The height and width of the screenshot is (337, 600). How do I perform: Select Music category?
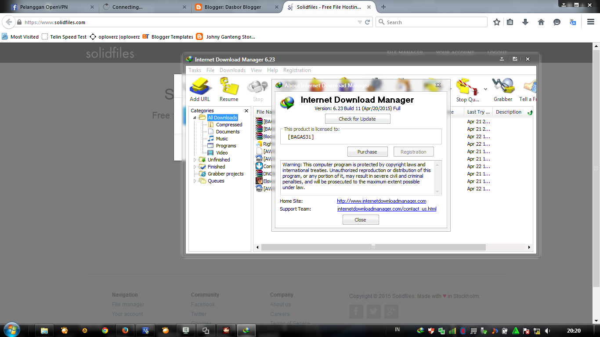[222, 139]
